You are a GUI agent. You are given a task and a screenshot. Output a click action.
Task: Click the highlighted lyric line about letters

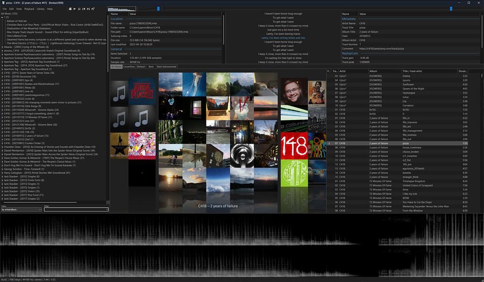click(x=283, y=38)
